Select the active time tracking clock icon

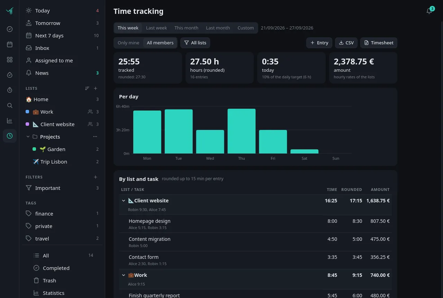click(x=10, y=136)
